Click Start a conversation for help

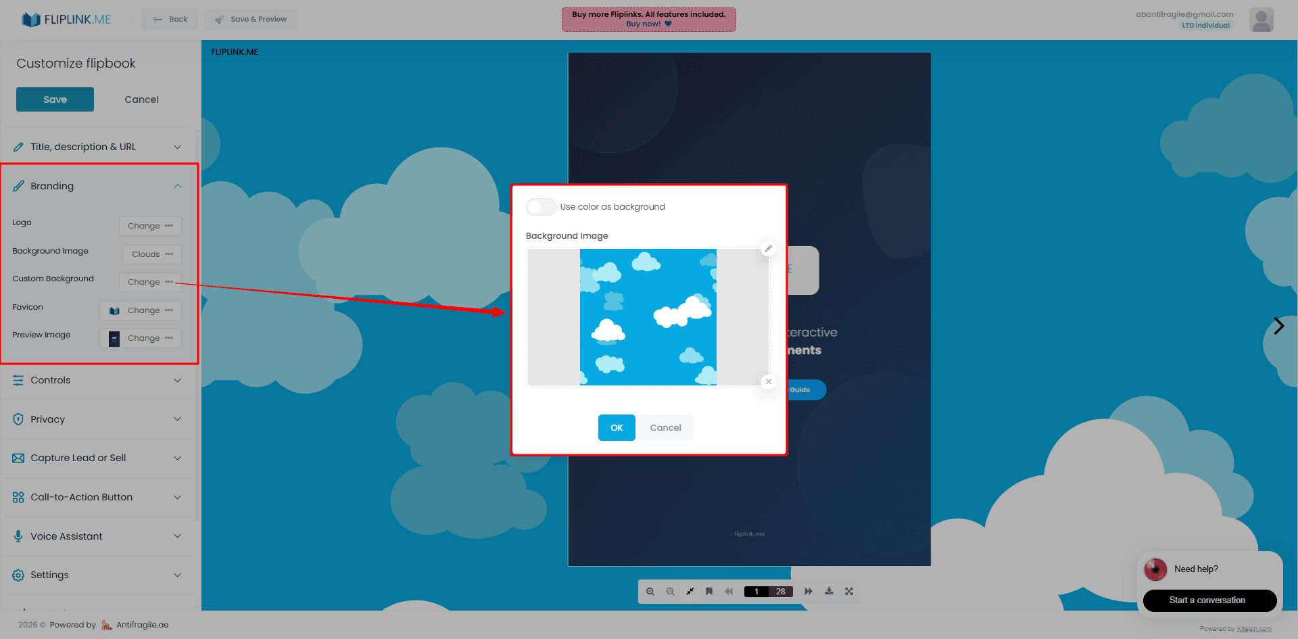click(x=1209, y=600)
